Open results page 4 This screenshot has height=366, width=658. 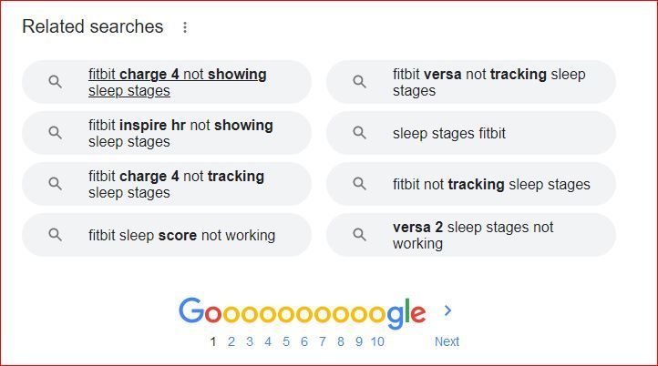268,341
